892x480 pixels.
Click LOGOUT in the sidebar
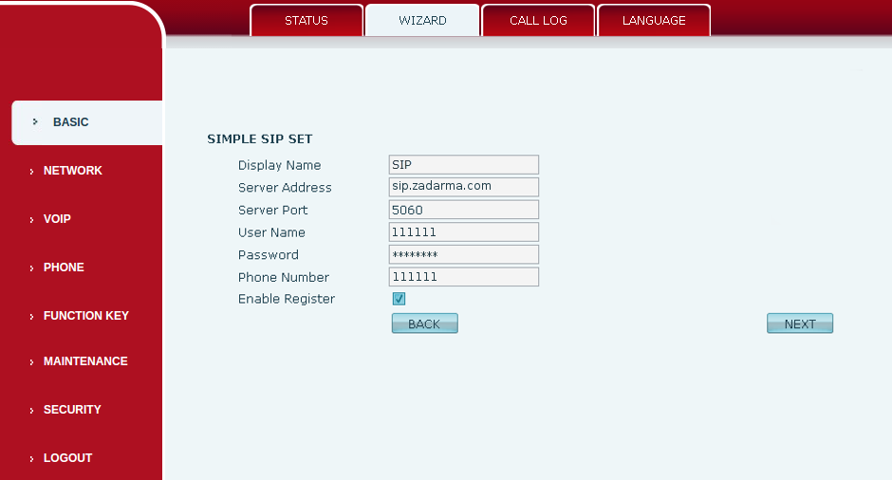coord(67,458)
